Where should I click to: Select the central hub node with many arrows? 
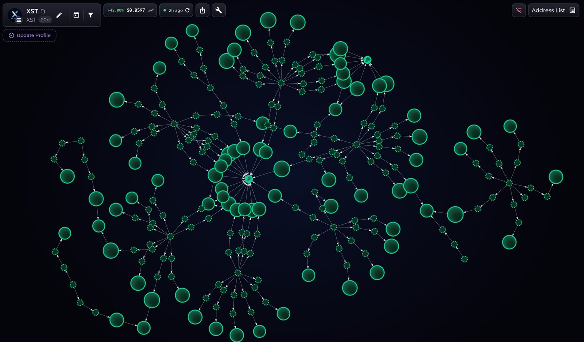click(x=248, y=179)
